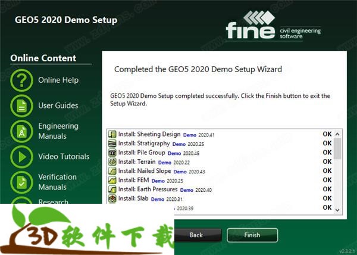Click the Finish button

(252, 235)
